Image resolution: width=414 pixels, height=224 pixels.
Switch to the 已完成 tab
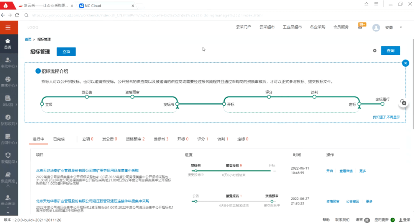[59, 139]
